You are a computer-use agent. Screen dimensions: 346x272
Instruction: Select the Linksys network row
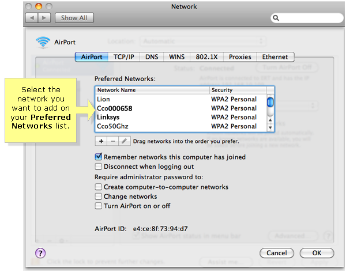[x=181, y=117]
